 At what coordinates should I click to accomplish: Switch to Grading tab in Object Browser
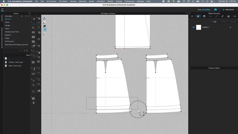[229, 16]
